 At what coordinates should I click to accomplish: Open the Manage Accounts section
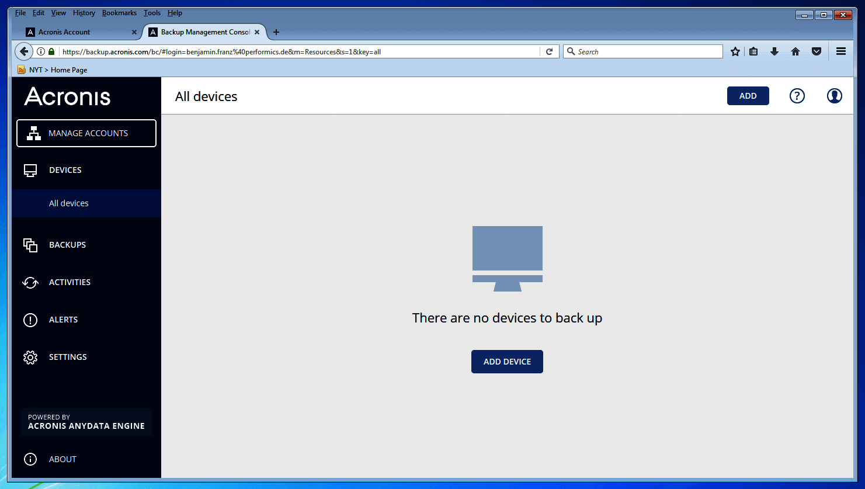pos(86,133)
